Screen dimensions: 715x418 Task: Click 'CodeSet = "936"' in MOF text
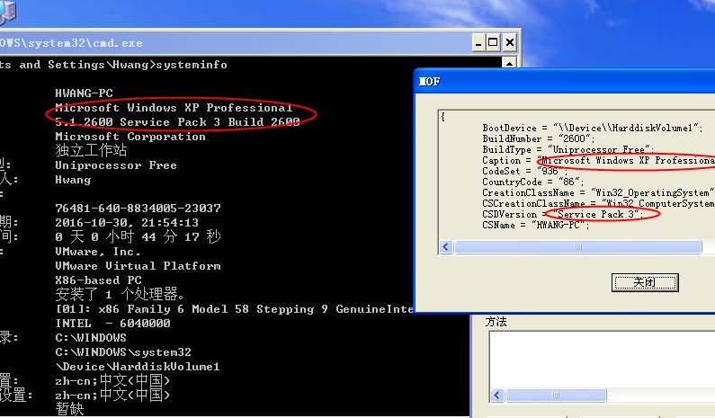[x=525, y=171]
